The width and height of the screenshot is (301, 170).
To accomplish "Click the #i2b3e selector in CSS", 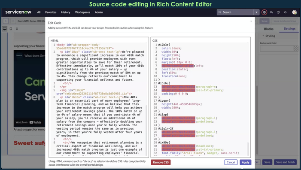I will [x=164, y=45].
